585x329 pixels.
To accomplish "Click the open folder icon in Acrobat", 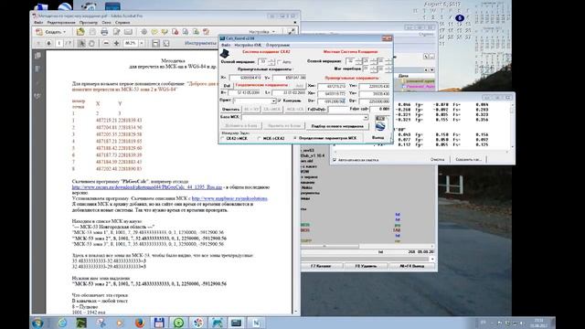I will (80, 32).
